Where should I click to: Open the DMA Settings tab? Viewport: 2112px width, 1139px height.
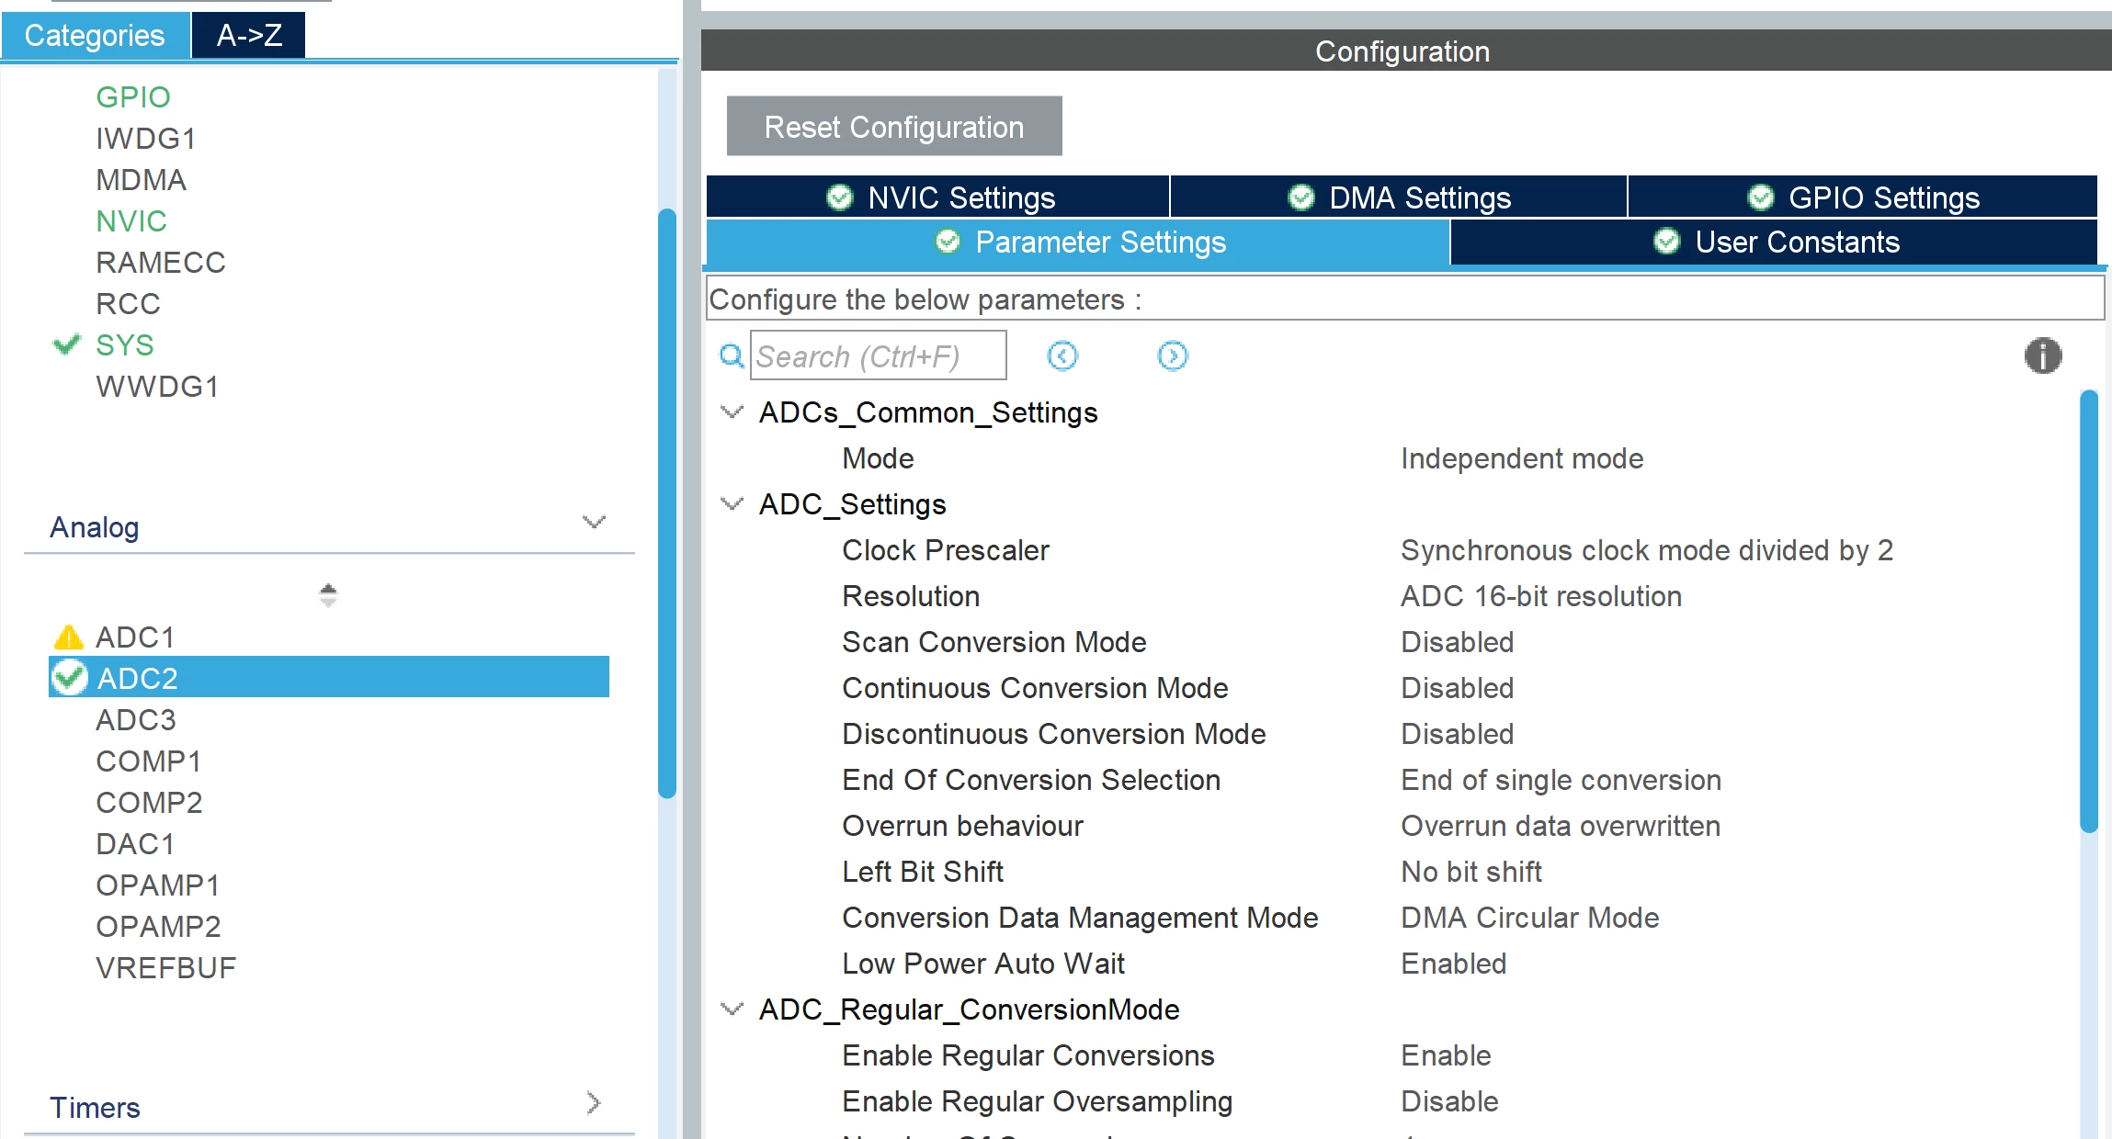click(x=1398, y=197)
